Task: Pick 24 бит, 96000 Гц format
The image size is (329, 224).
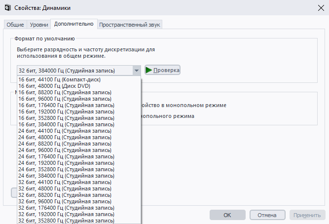Action: [x=79, y=150]
